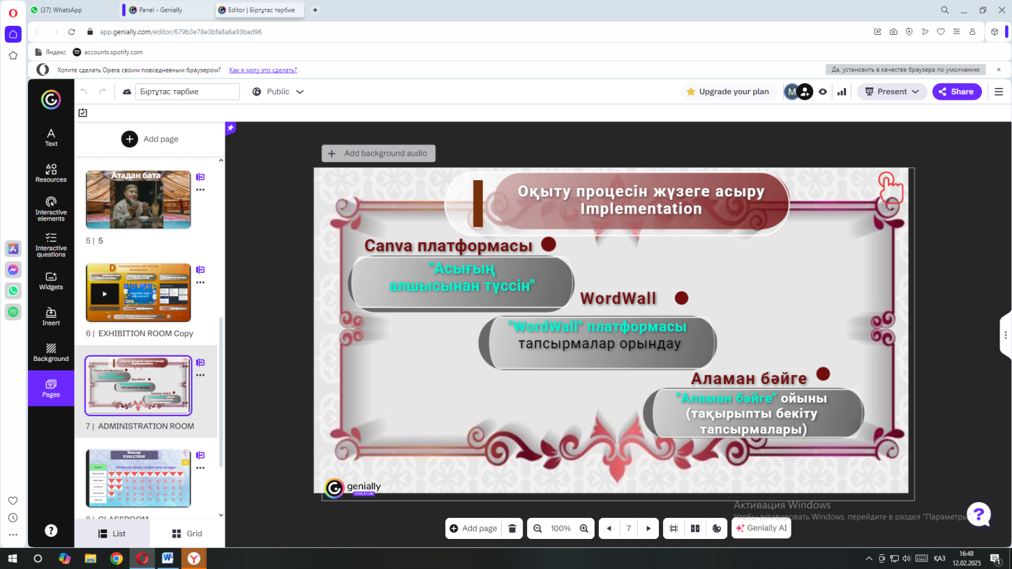Select page 8 CLASSROOM thumbnail
This screenshot has height=569, width=1012.
138,478
